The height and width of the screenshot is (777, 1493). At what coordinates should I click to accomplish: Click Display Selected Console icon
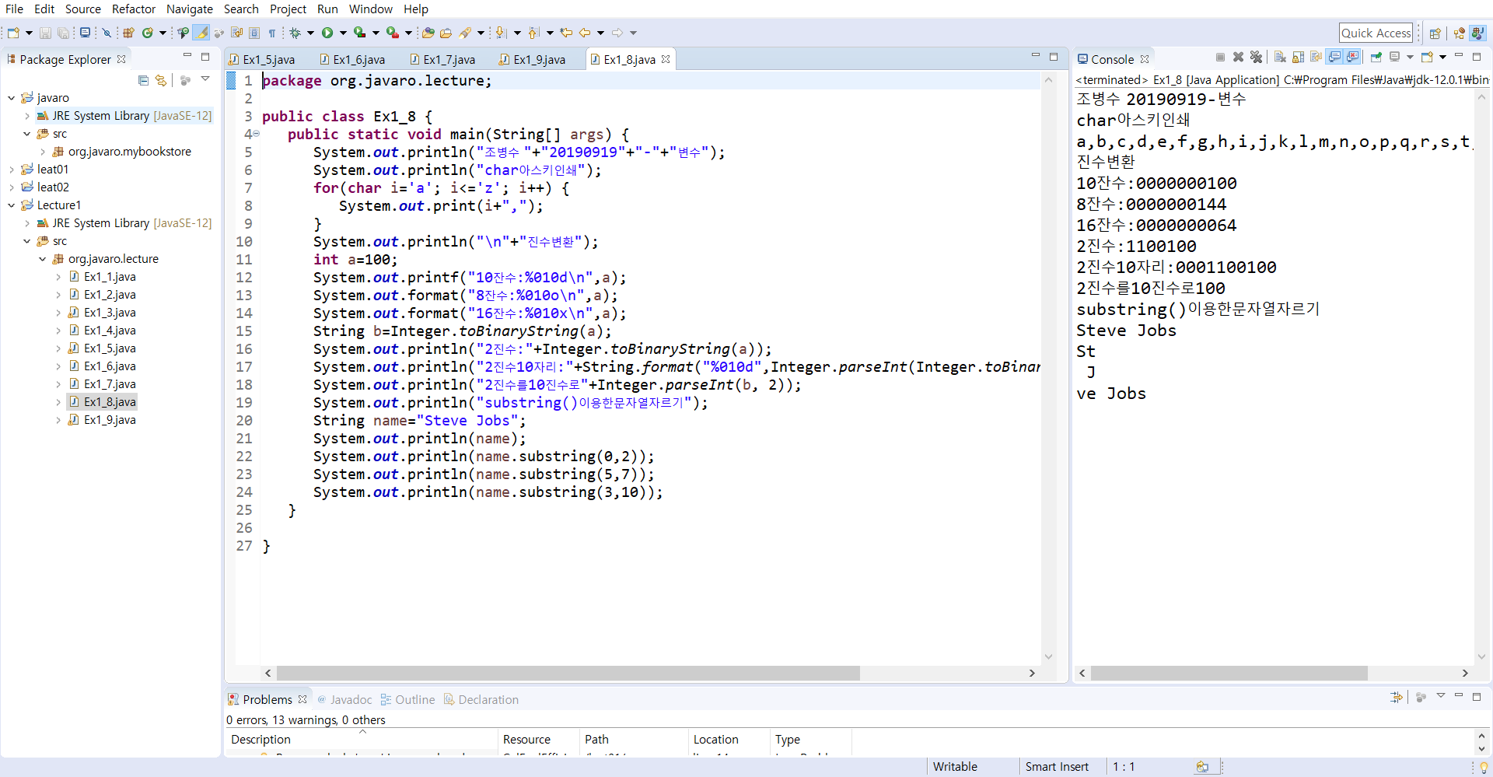1394,57
